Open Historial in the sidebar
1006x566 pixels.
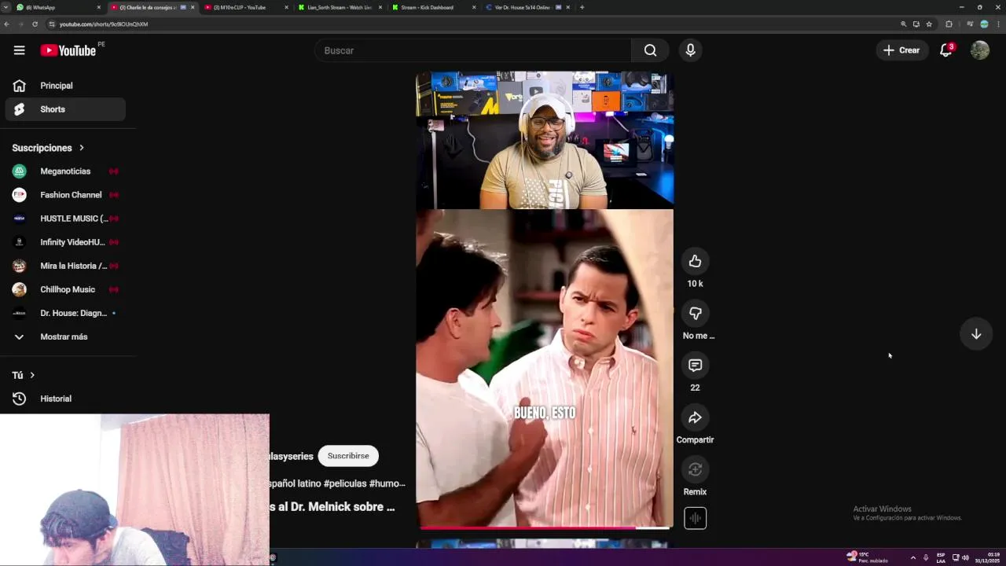click(65, 399)
